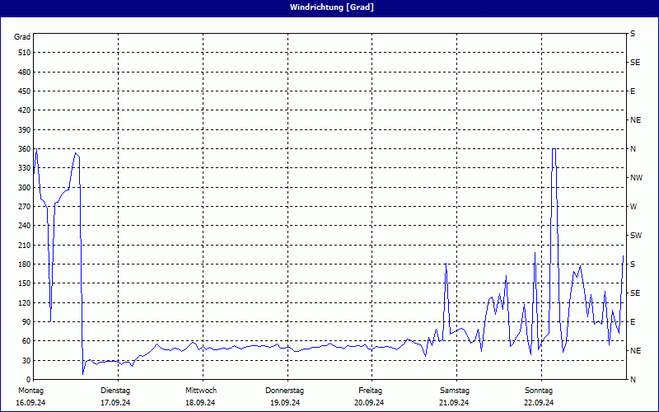Image resolution: width=659 pixels, height=412 pixels.
Task: Click the 90 axis value
Action: point(26,321)
